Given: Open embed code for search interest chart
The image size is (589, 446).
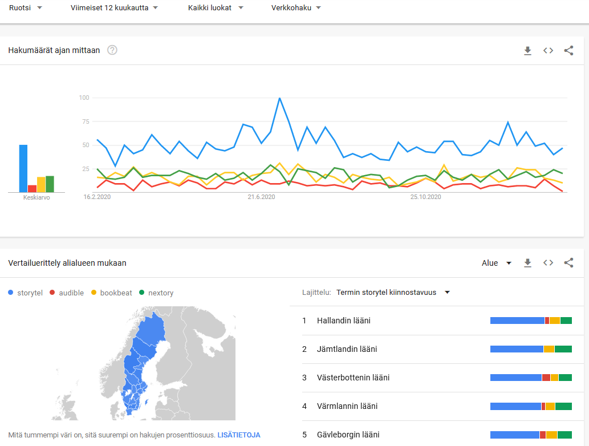Looking at the screenshot, I should pyautogui.click(x=548, y=51).
